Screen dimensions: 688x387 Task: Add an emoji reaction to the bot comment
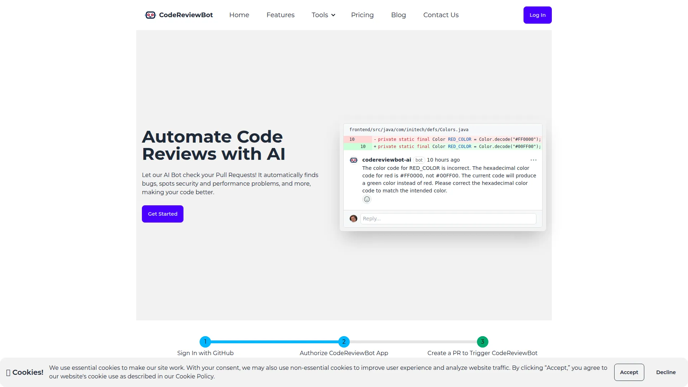[x=367, y=199]
